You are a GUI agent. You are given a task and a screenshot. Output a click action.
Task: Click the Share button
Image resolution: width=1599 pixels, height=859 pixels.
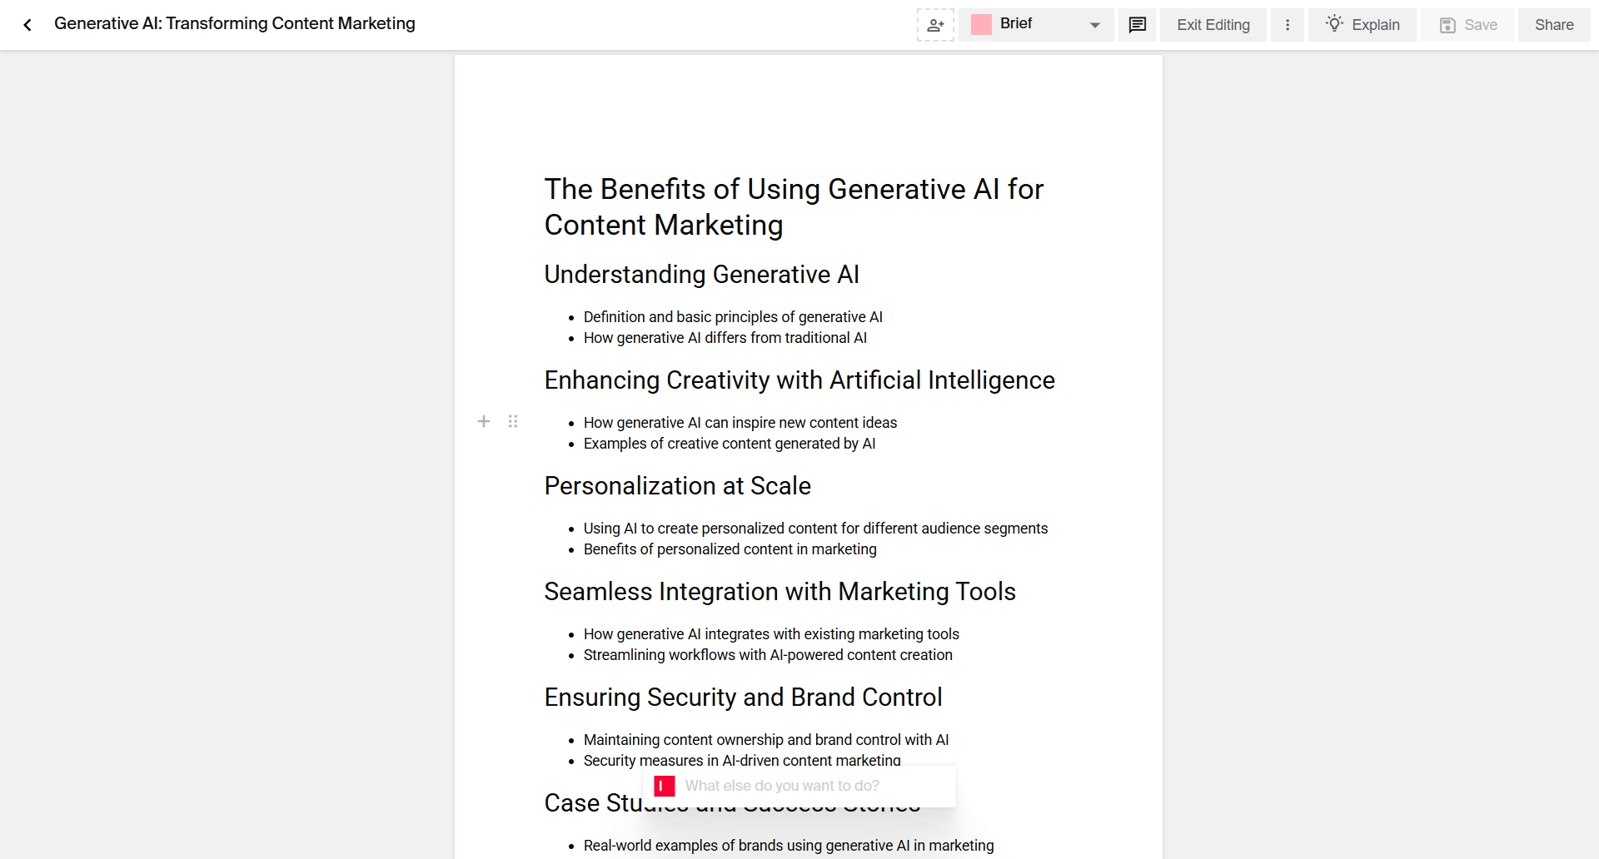click(x=1554, y=25)
